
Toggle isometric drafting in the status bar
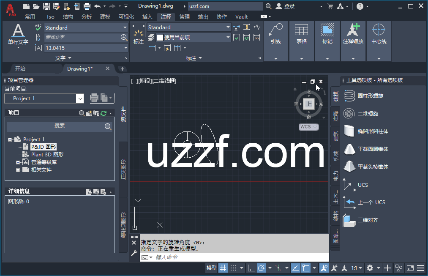tap(278, 268)
